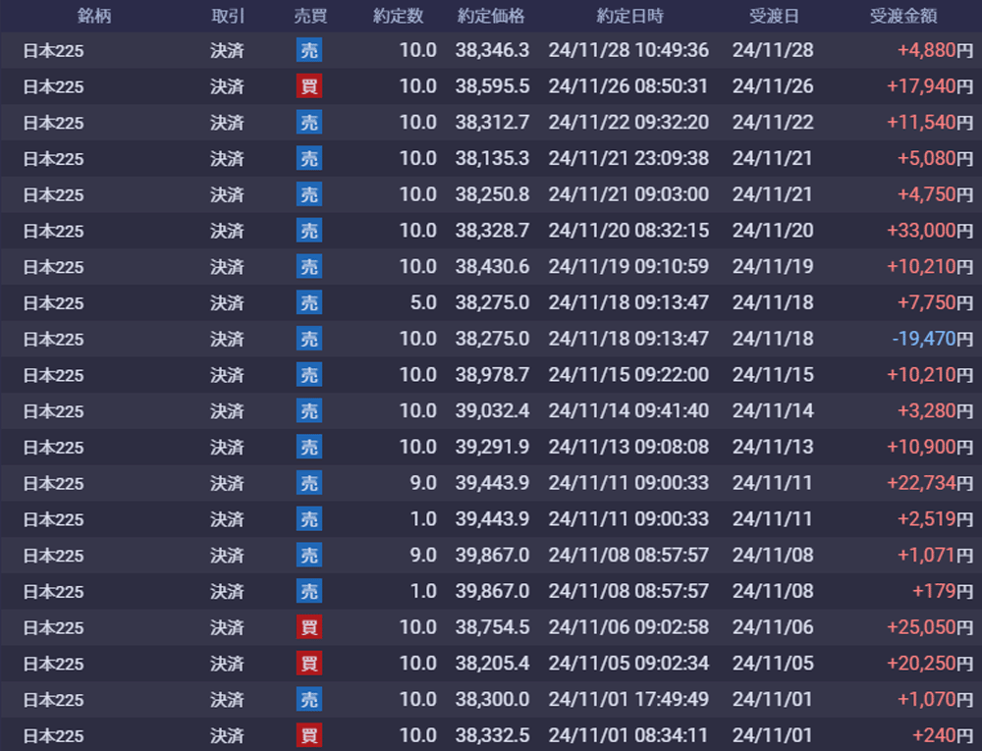
Task: Click the 売 badge in the +179円 row
Action: [x=309, y=591]
